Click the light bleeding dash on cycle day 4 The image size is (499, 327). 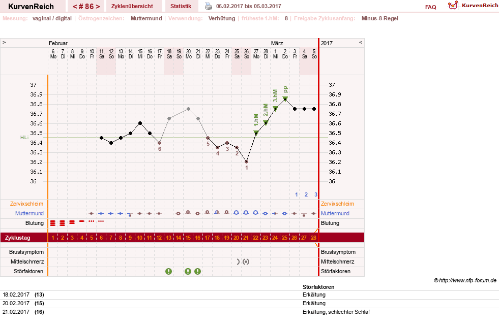(82, 221)
